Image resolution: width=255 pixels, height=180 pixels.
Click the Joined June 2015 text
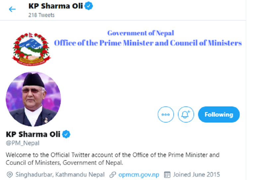pyautogui.click(x=196, y=174)
